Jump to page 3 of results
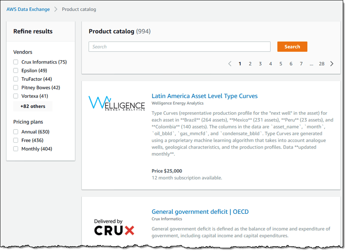The width and height of the screenshot is (347, 252). pos(260,64)
